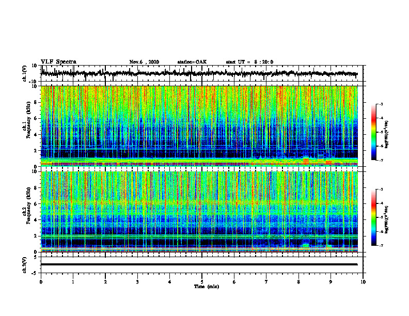Screen dimensions: 409x316
Task: Click the "4" tick on the Time axis
Action: (x=170, y=282)
